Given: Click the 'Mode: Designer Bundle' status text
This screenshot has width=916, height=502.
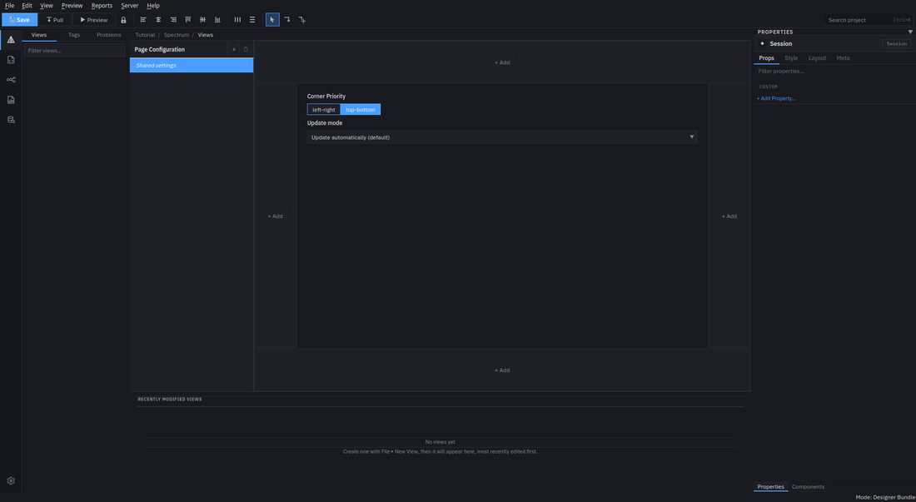Looking at the screenshot, I should pyautogui.click(x=885, y=497).
